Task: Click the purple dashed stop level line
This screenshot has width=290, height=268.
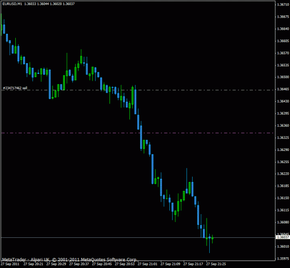Action: pos(138,133)
